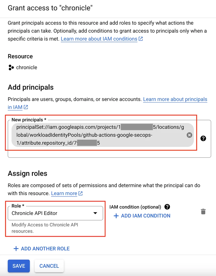Delete the role using trash icon
Image resolution: width=216 pixels, height=276 pixels.
[203, 211]
